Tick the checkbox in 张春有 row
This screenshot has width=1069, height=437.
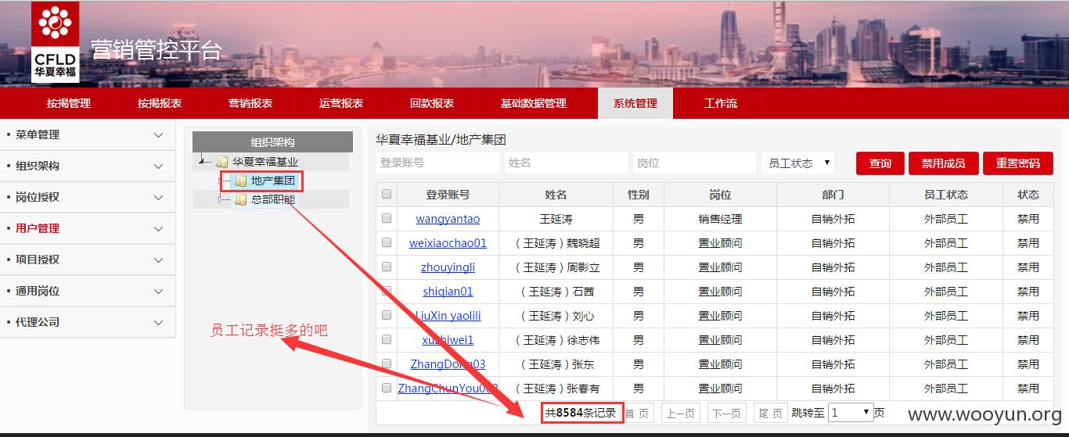tap(387, 388)
